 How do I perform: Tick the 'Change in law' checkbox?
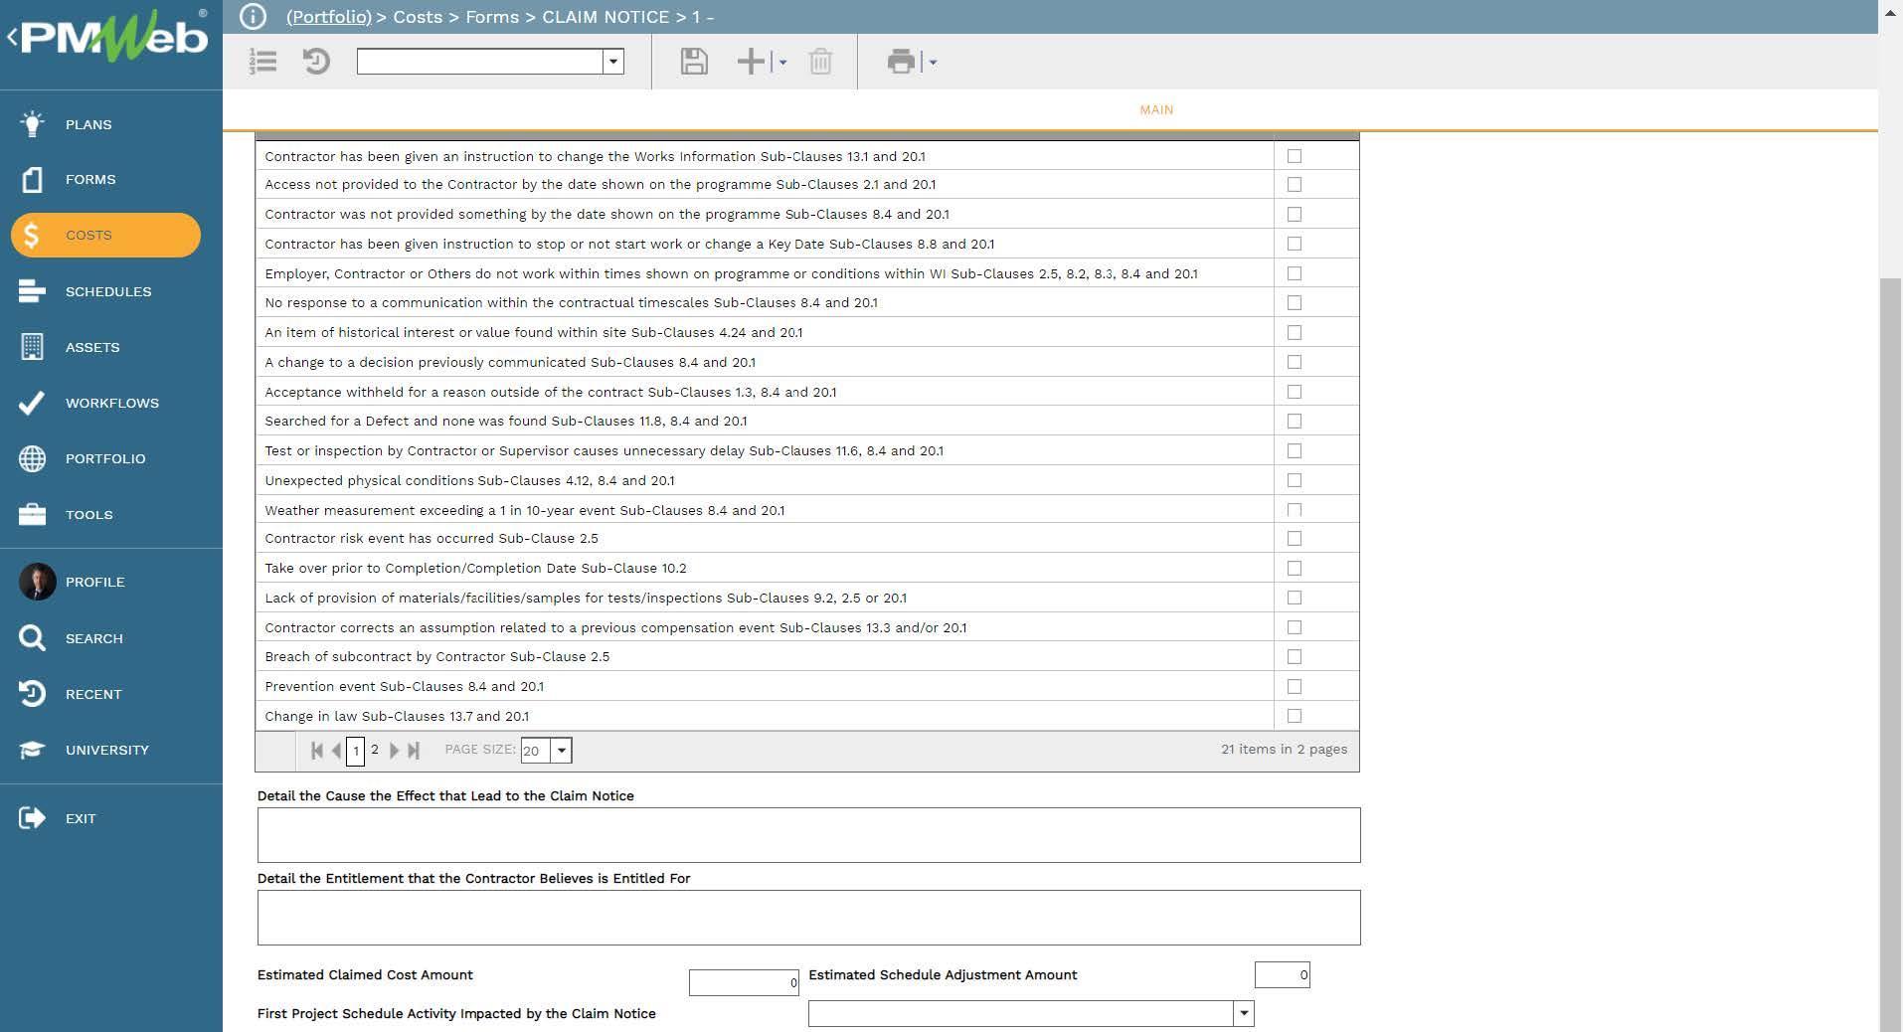1294,716
